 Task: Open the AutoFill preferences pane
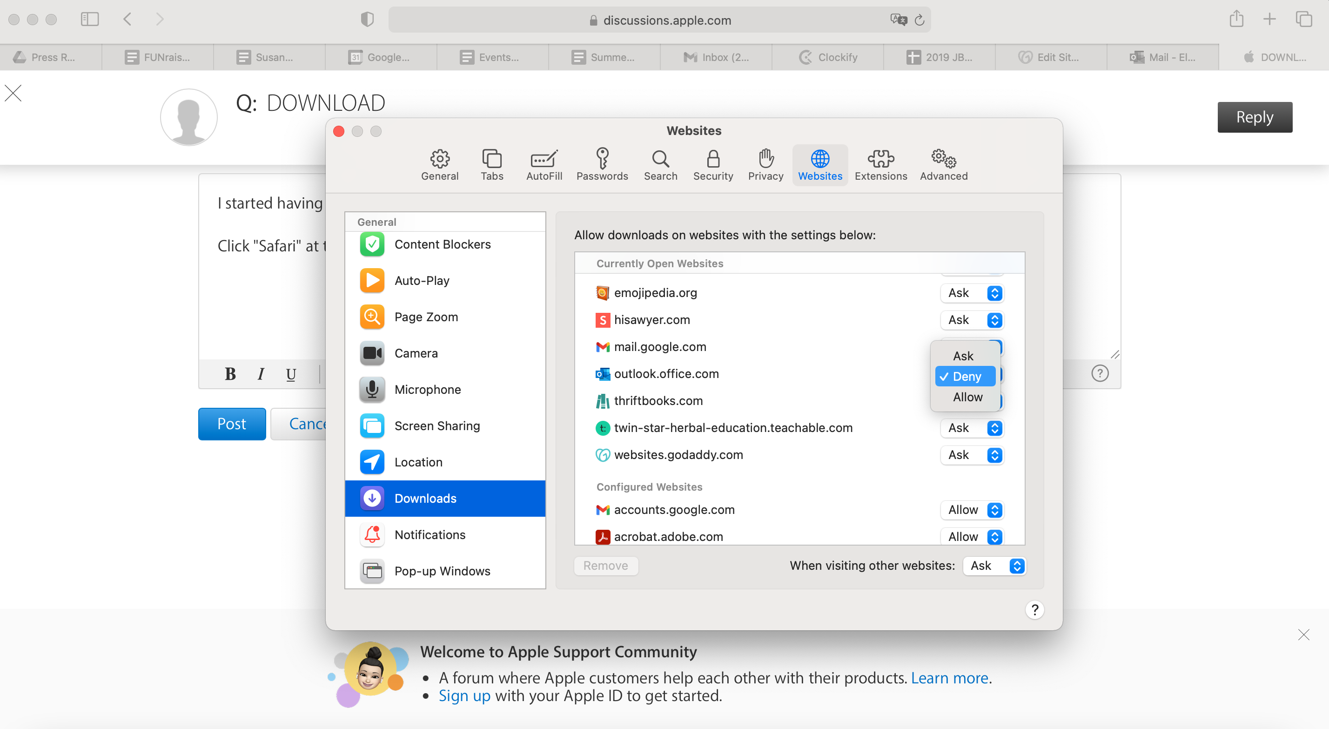click(544, 165)
